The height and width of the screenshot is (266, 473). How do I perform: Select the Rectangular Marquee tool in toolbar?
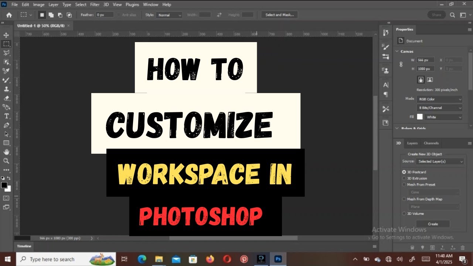(6, 44)
